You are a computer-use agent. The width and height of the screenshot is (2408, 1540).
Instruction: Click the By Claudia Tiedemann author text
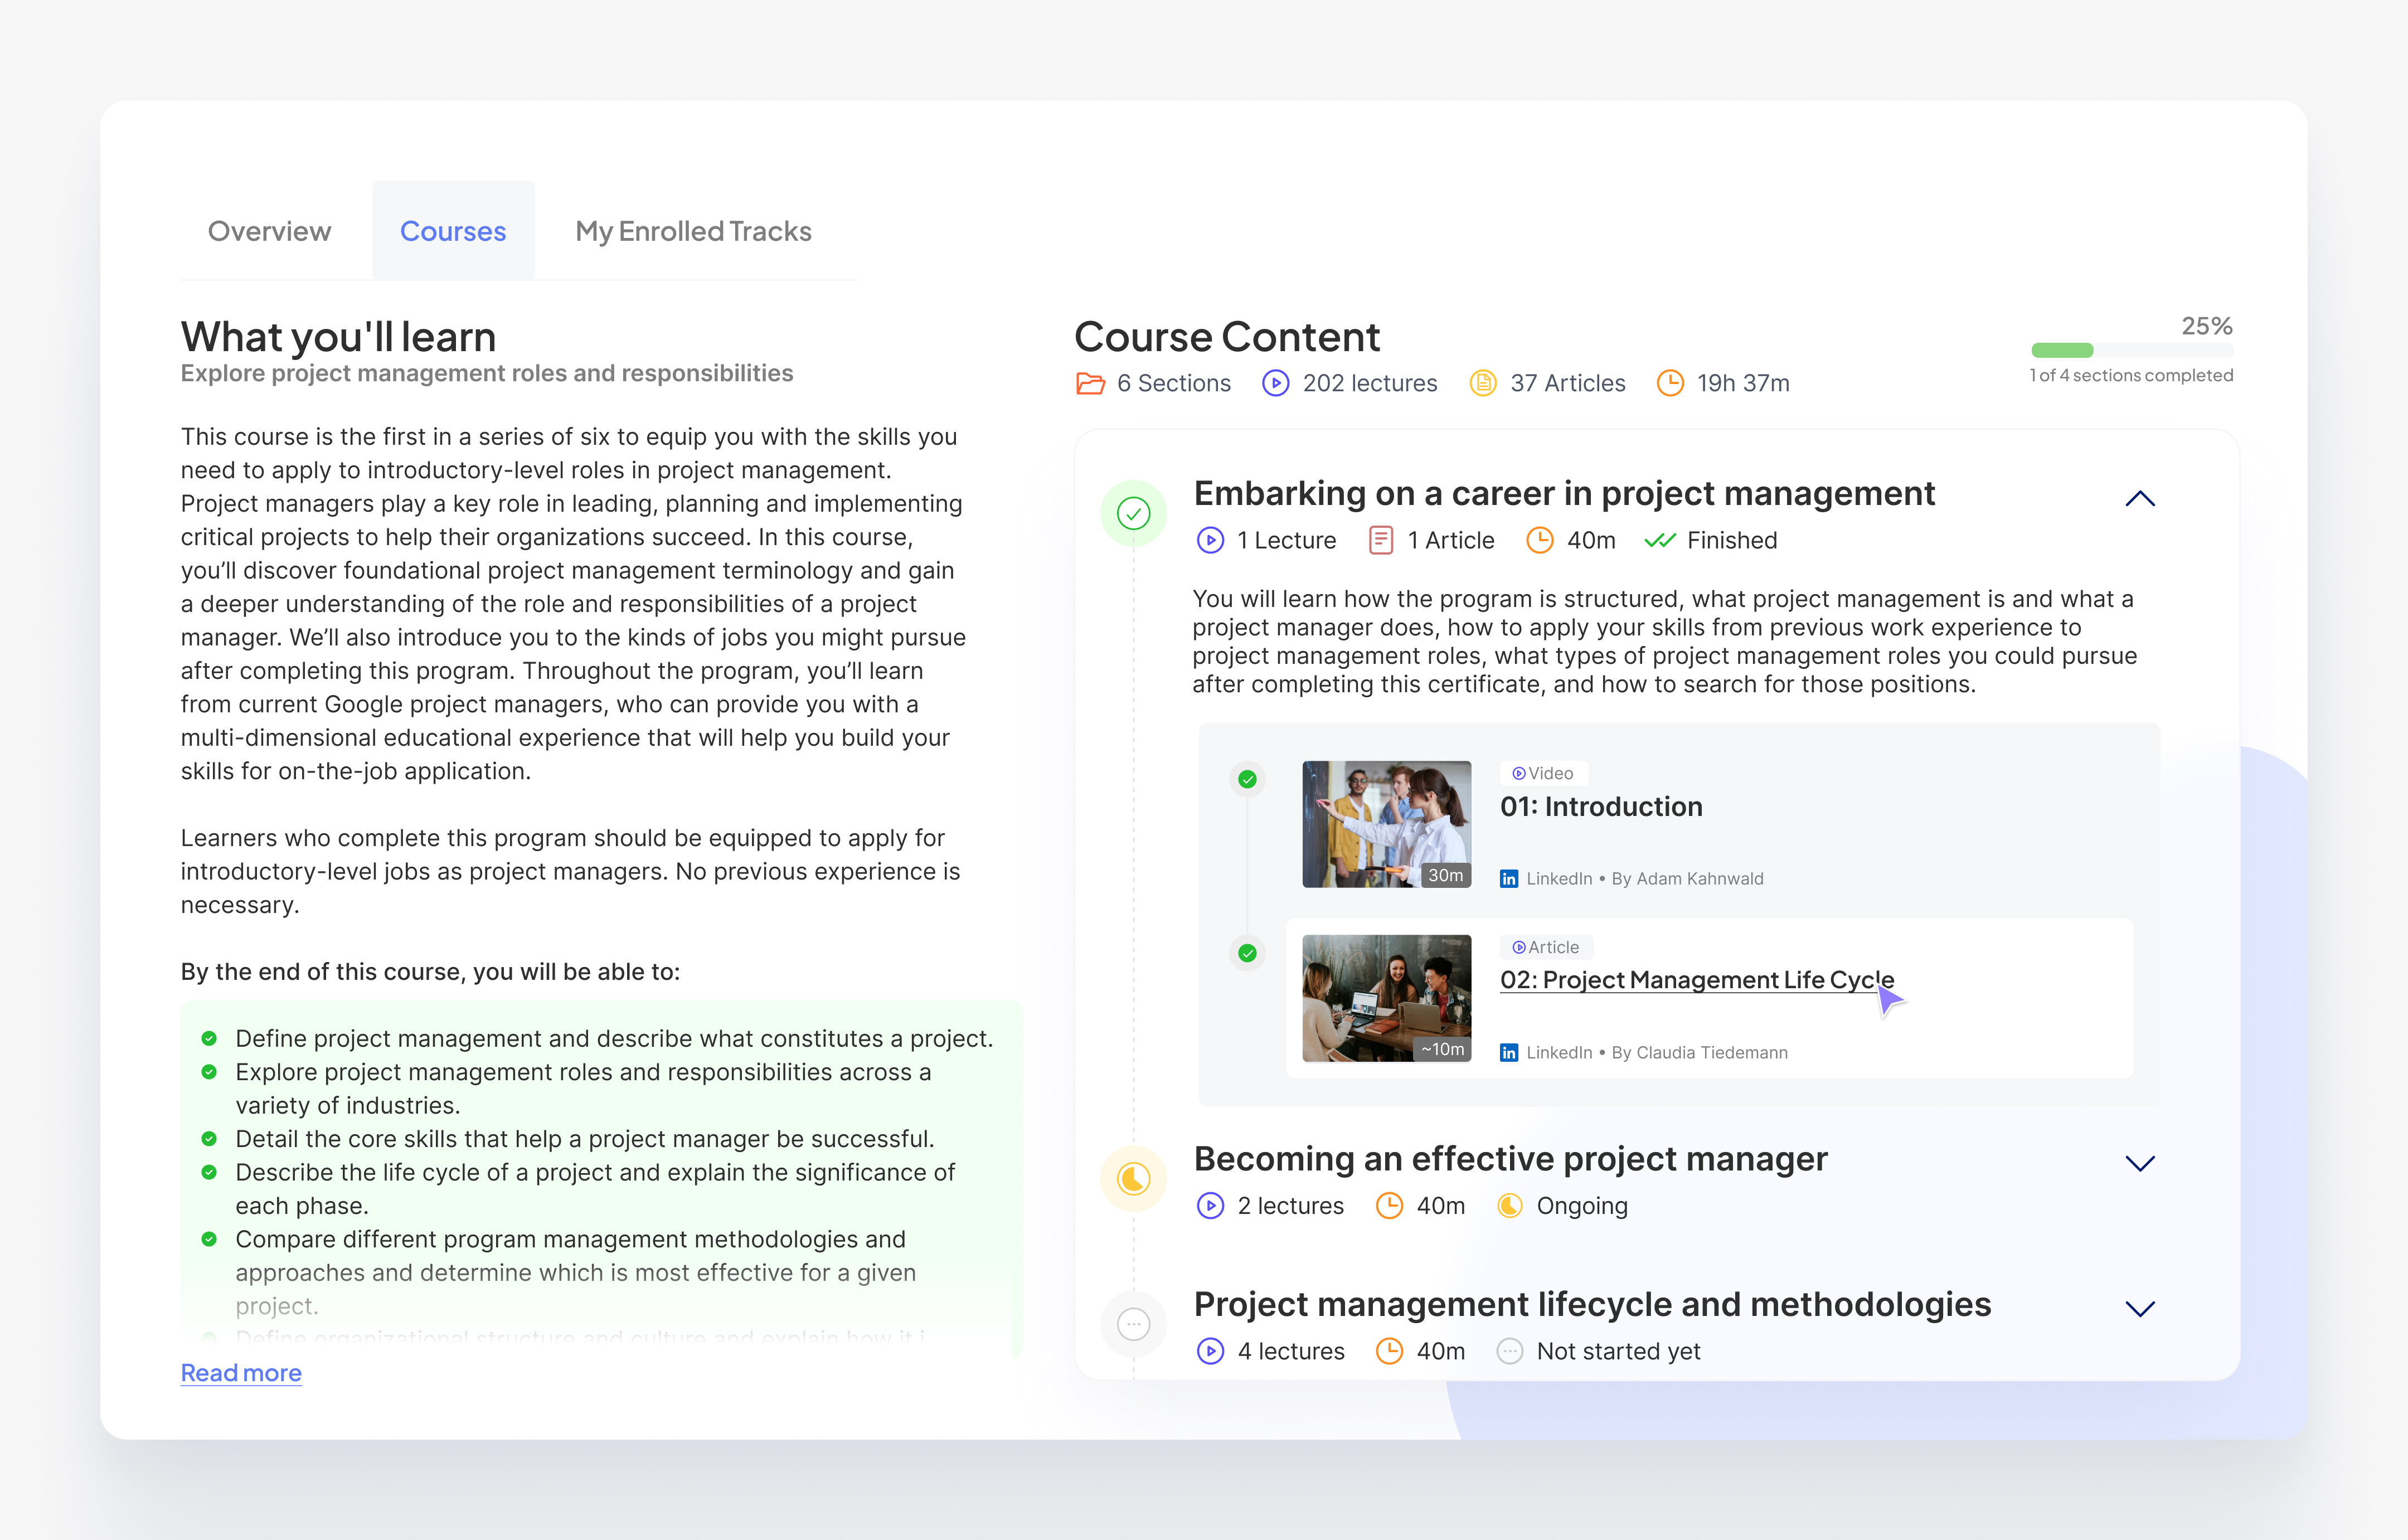[x=1699, y=1053]
